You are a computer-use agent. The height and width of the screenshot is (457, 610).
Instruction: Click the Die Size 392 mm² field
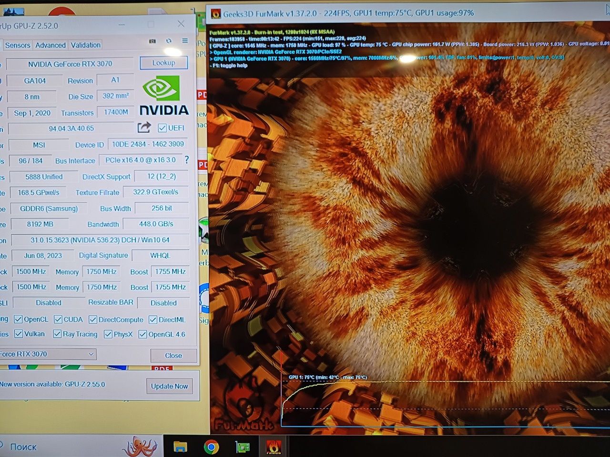[116, 96]
